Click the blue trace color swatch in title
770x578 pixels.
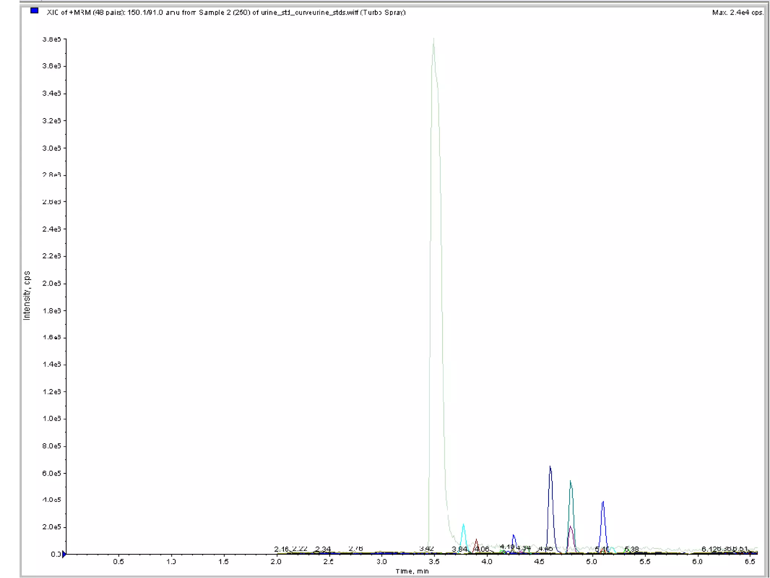point(34,11)
